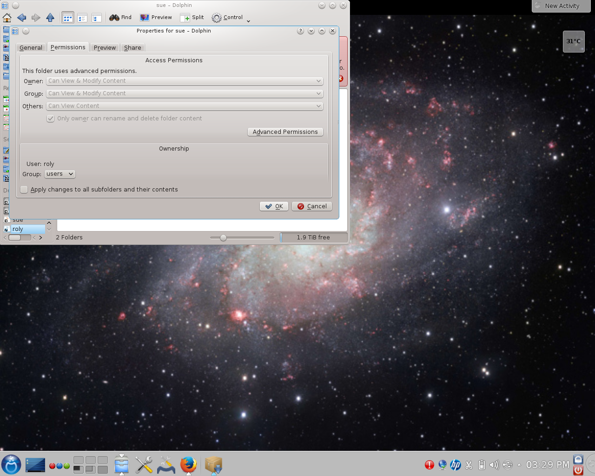Select the Permissions tab
595x476 pixels.
68,47
